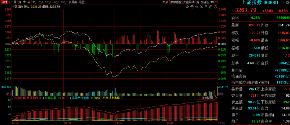The width and height of the screenshot is (290, 125).
Task: Click 跌停家数: 10 indicator text
Action: pos(53,98)
